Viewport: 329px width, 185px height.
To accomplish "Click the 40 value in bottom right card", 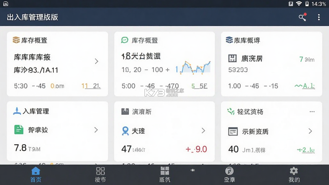I will [233, 149].
